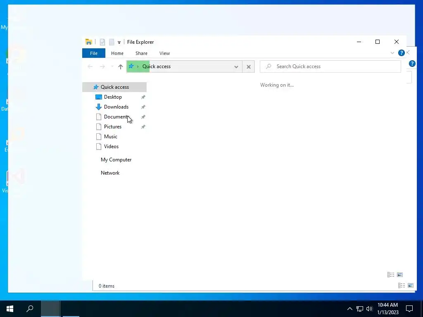Switch to the Home ribbon tab
The width and height of the screenshot is (423, 317).
pyautogui.click(x=117, y=53)
